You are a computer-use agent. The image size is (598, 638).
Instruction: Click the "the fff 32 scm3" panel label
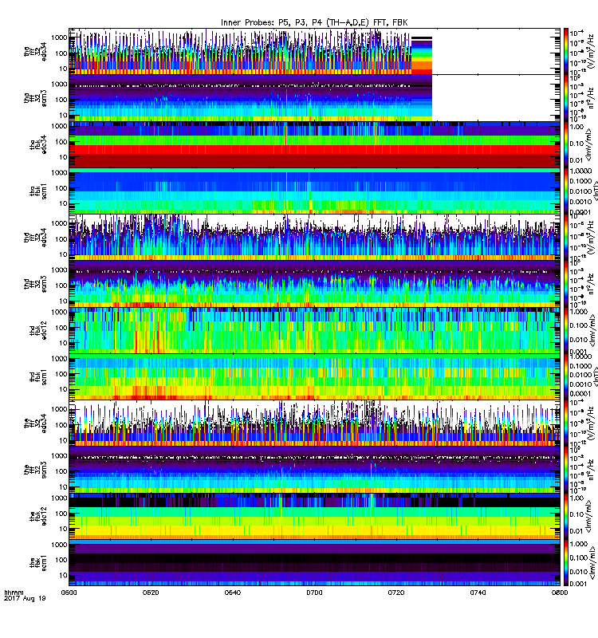pyautogui.click(x=35, y=470)
